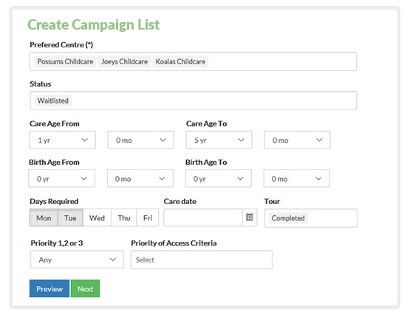Open the Care Age To months dropdown
The image size is (410, 315).
click(x=297, y=140)
